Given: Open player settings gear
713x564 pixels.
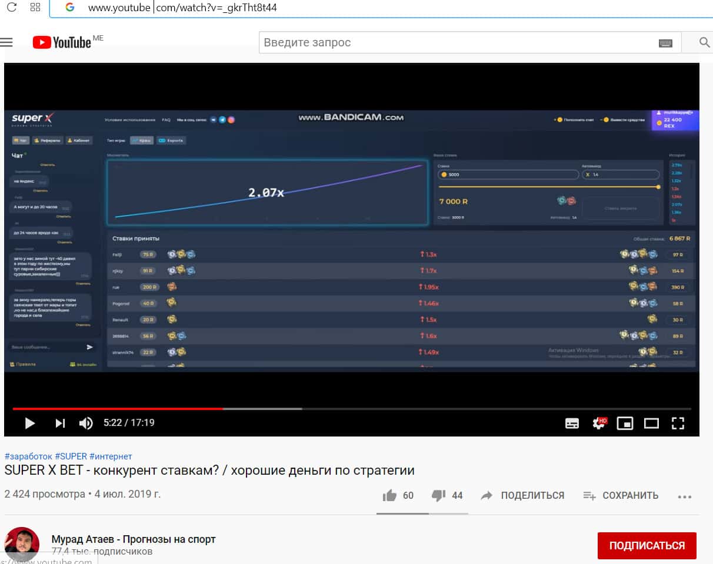Looking at the screenshot, I should (x=599, y=423).
